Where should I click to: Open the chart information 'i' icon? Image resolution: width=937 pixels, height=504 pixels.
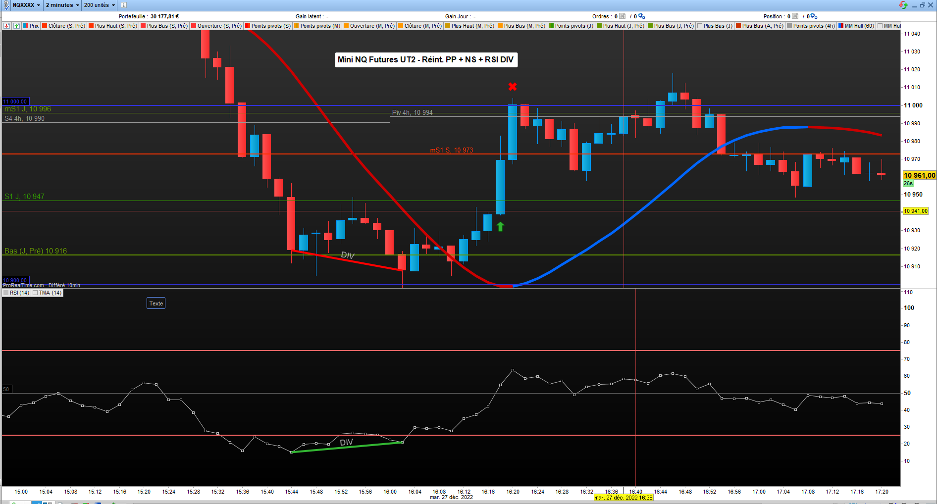click(124, 5)
